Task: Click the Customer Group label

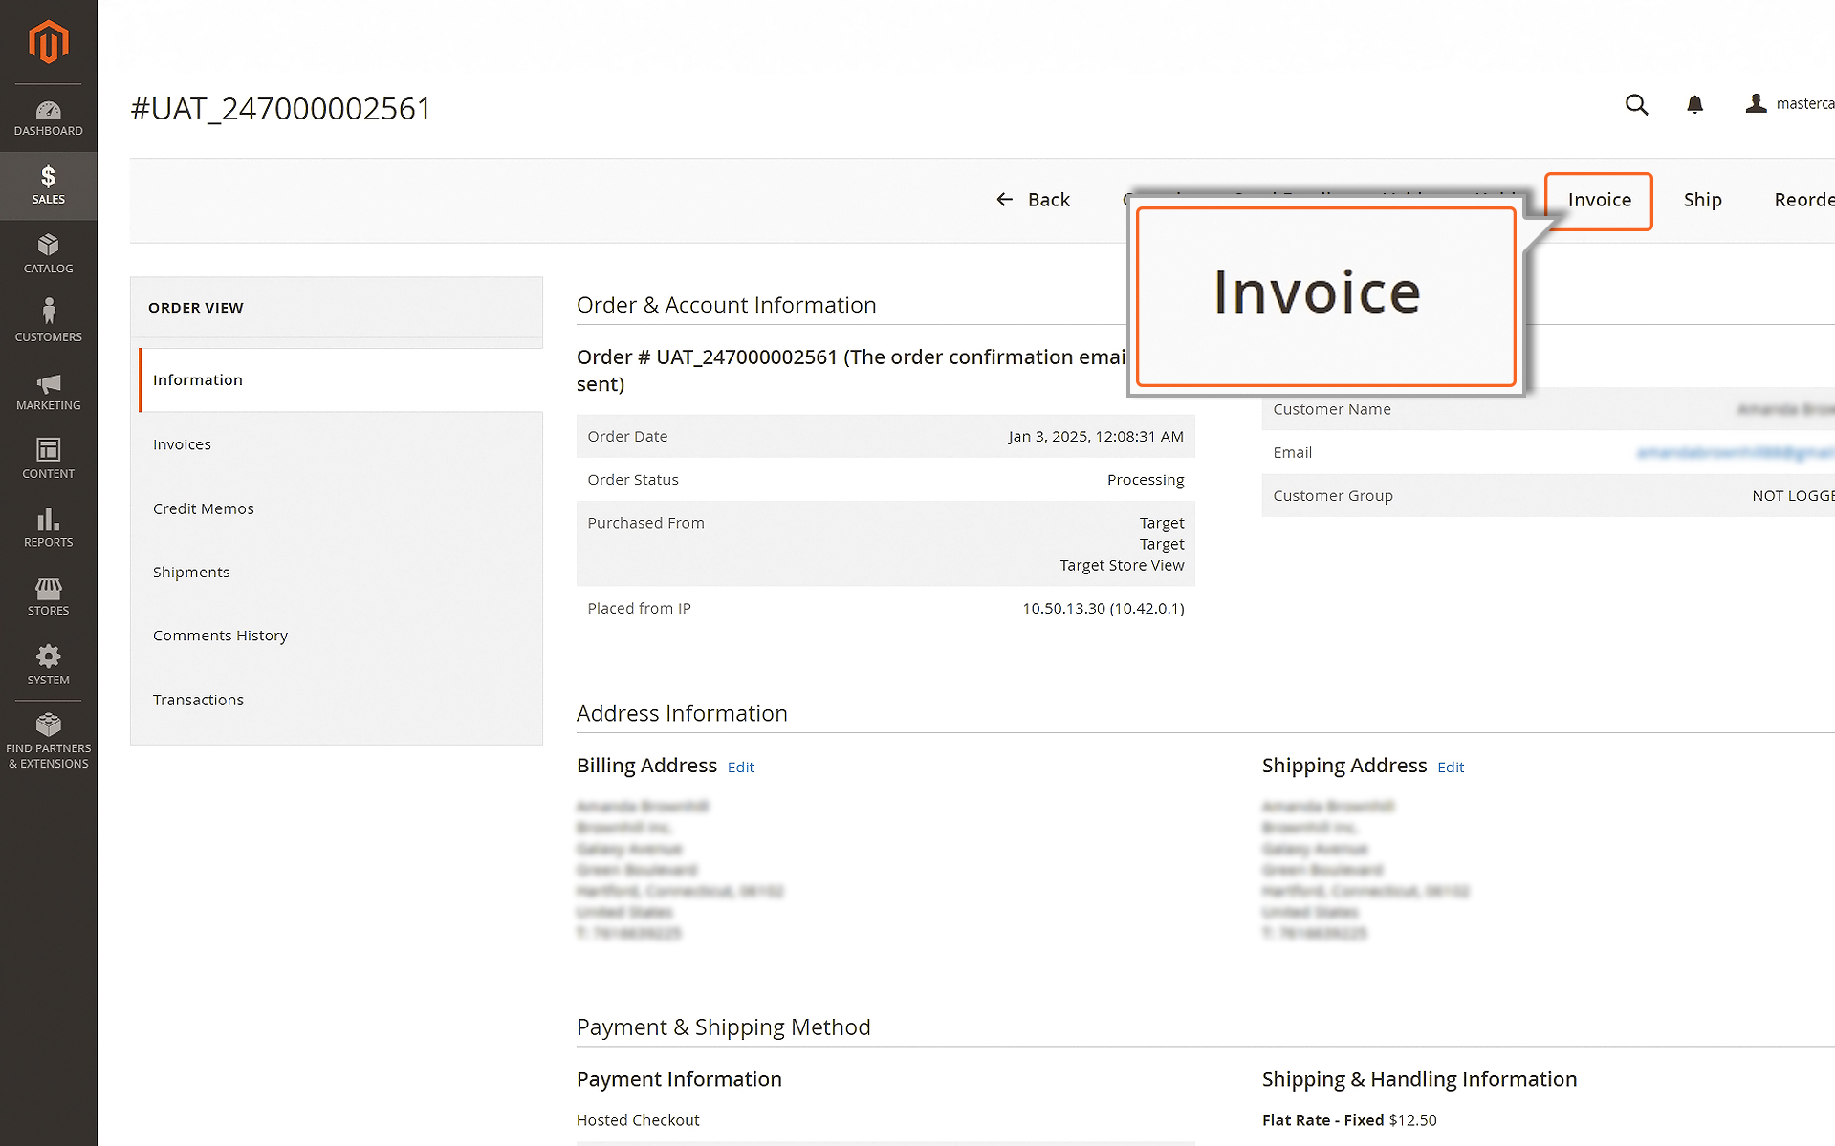Action: click(1333, 496)
